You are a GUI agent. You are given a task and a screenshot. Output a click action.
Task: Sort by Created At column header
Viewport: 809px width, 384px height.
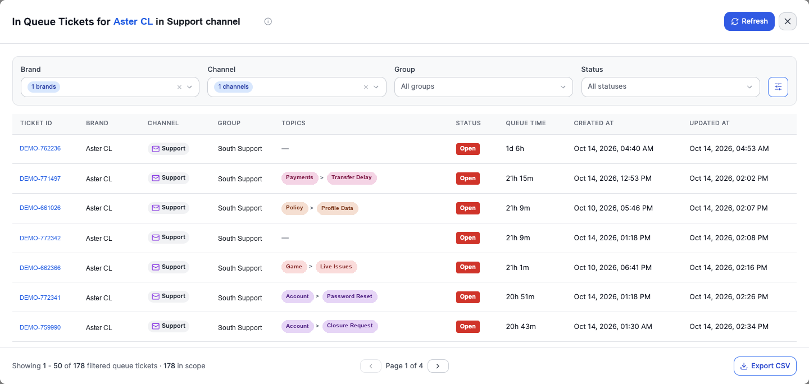pyautogui.click(x=594, y=123)
